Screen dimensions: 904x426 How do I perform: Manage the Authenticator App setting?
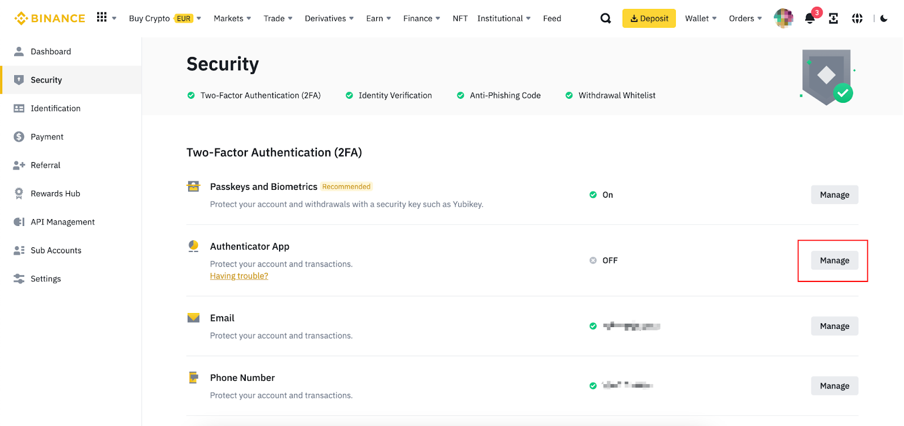click(x=834, y=260)
